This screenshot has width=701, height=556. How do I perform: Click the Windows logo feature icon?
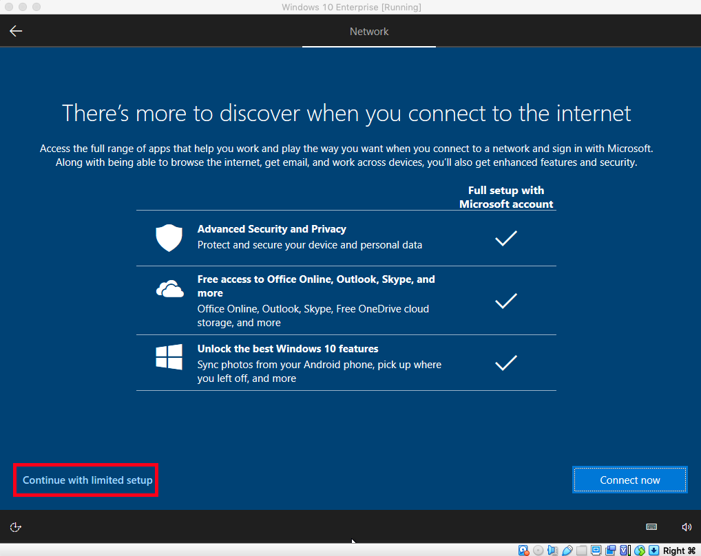coord(169,358)
